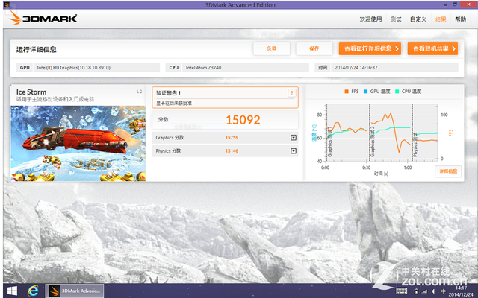
Task: Click the CPU field Intel Atom Z3740
Action: (246, 68)
